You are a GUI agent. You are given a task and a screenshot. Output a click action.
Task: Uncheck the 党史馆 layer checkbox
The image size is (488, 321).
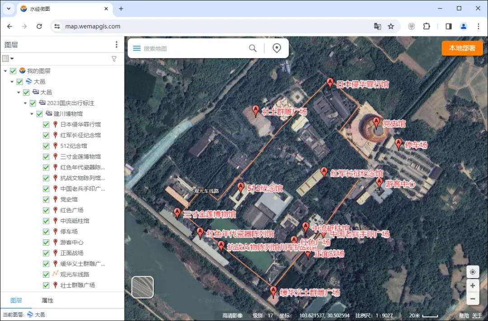coord(46,199)
